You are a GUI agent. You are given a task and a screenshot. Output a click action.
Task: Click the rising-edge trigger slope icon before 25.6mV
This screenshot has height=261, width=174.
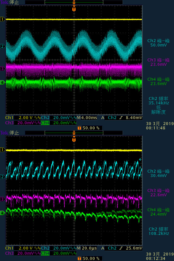point(121,248)
